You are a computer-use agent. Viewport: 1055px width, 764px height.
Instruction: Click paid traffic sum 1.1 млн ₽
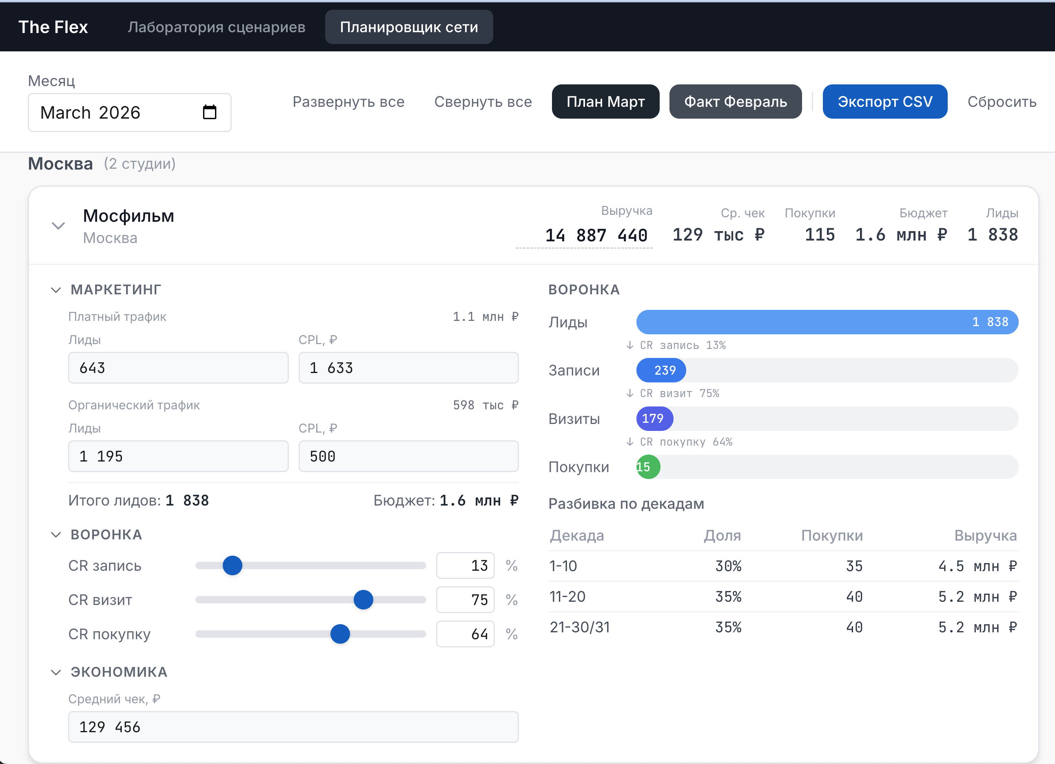pos(485,317)
